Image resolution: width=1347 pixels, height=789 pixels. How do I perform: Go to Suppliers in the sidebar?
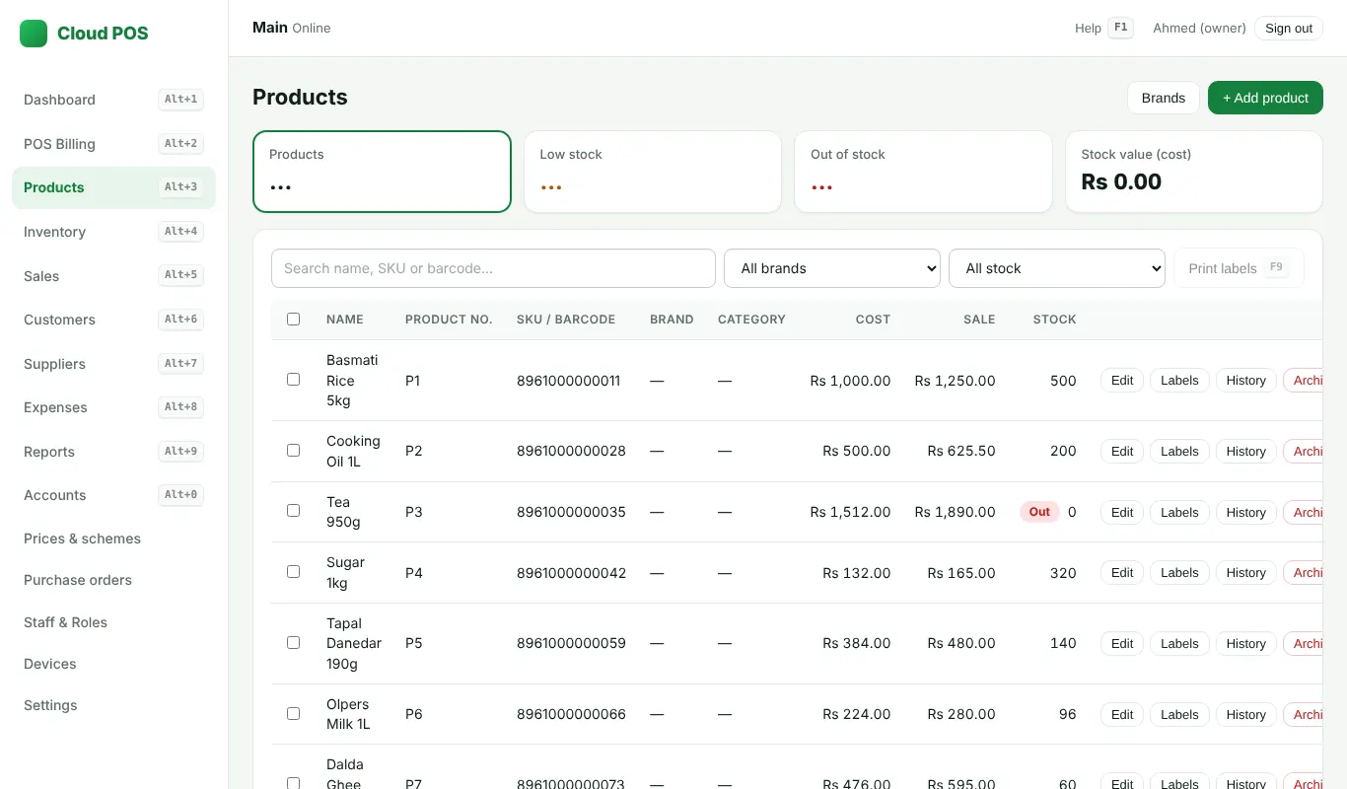tap(113, 364)
